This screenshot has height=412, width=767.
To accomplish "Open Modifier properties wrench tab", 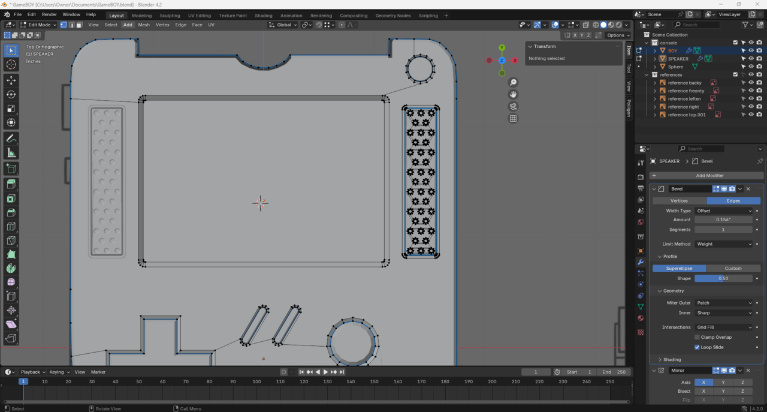I will pos(641,262).
